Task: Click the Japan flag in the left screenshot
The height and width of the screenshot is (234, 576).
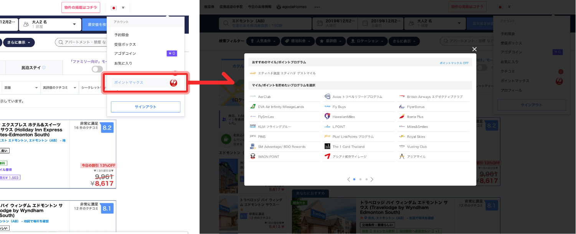Action: coord(114,8)
